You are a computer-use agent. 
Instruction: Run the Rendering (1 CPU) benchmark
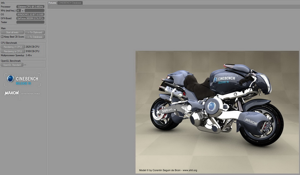pos(13,47)
